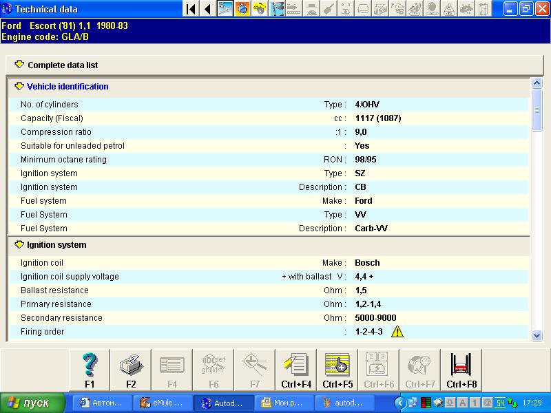Click the Carb-VV description value
Image resolution: width=551 pixels, height=413 pixels.
(371, 229)
